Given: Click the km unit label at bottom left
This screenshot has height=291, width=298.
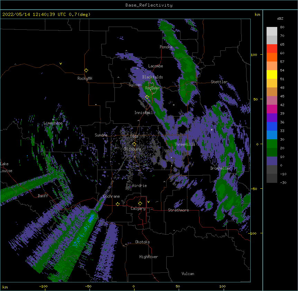Looking at the screenshot, I should pos(5,287).
